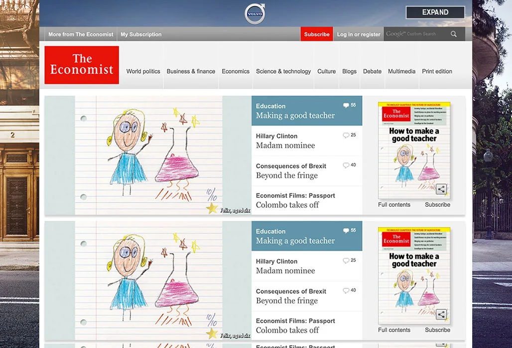Open the My Subscription menu
The height and width of the screenshot is (348, 512).
point(141,34)
